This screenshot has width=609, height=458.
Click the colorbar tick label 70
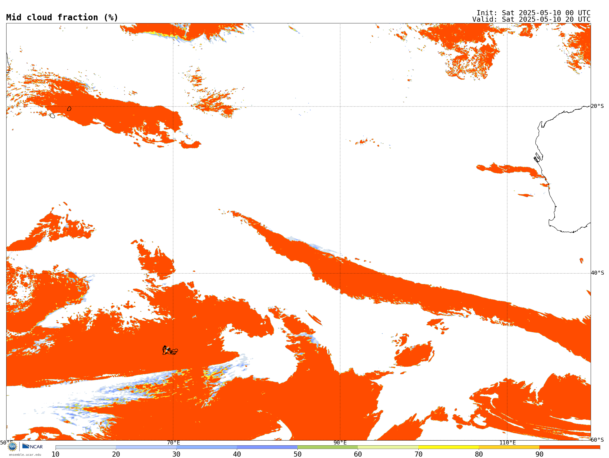[418, 454]
